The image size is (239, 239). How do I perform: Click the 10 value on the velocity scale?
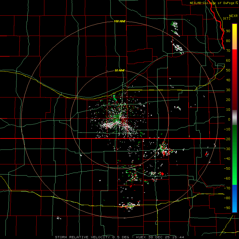228,110
